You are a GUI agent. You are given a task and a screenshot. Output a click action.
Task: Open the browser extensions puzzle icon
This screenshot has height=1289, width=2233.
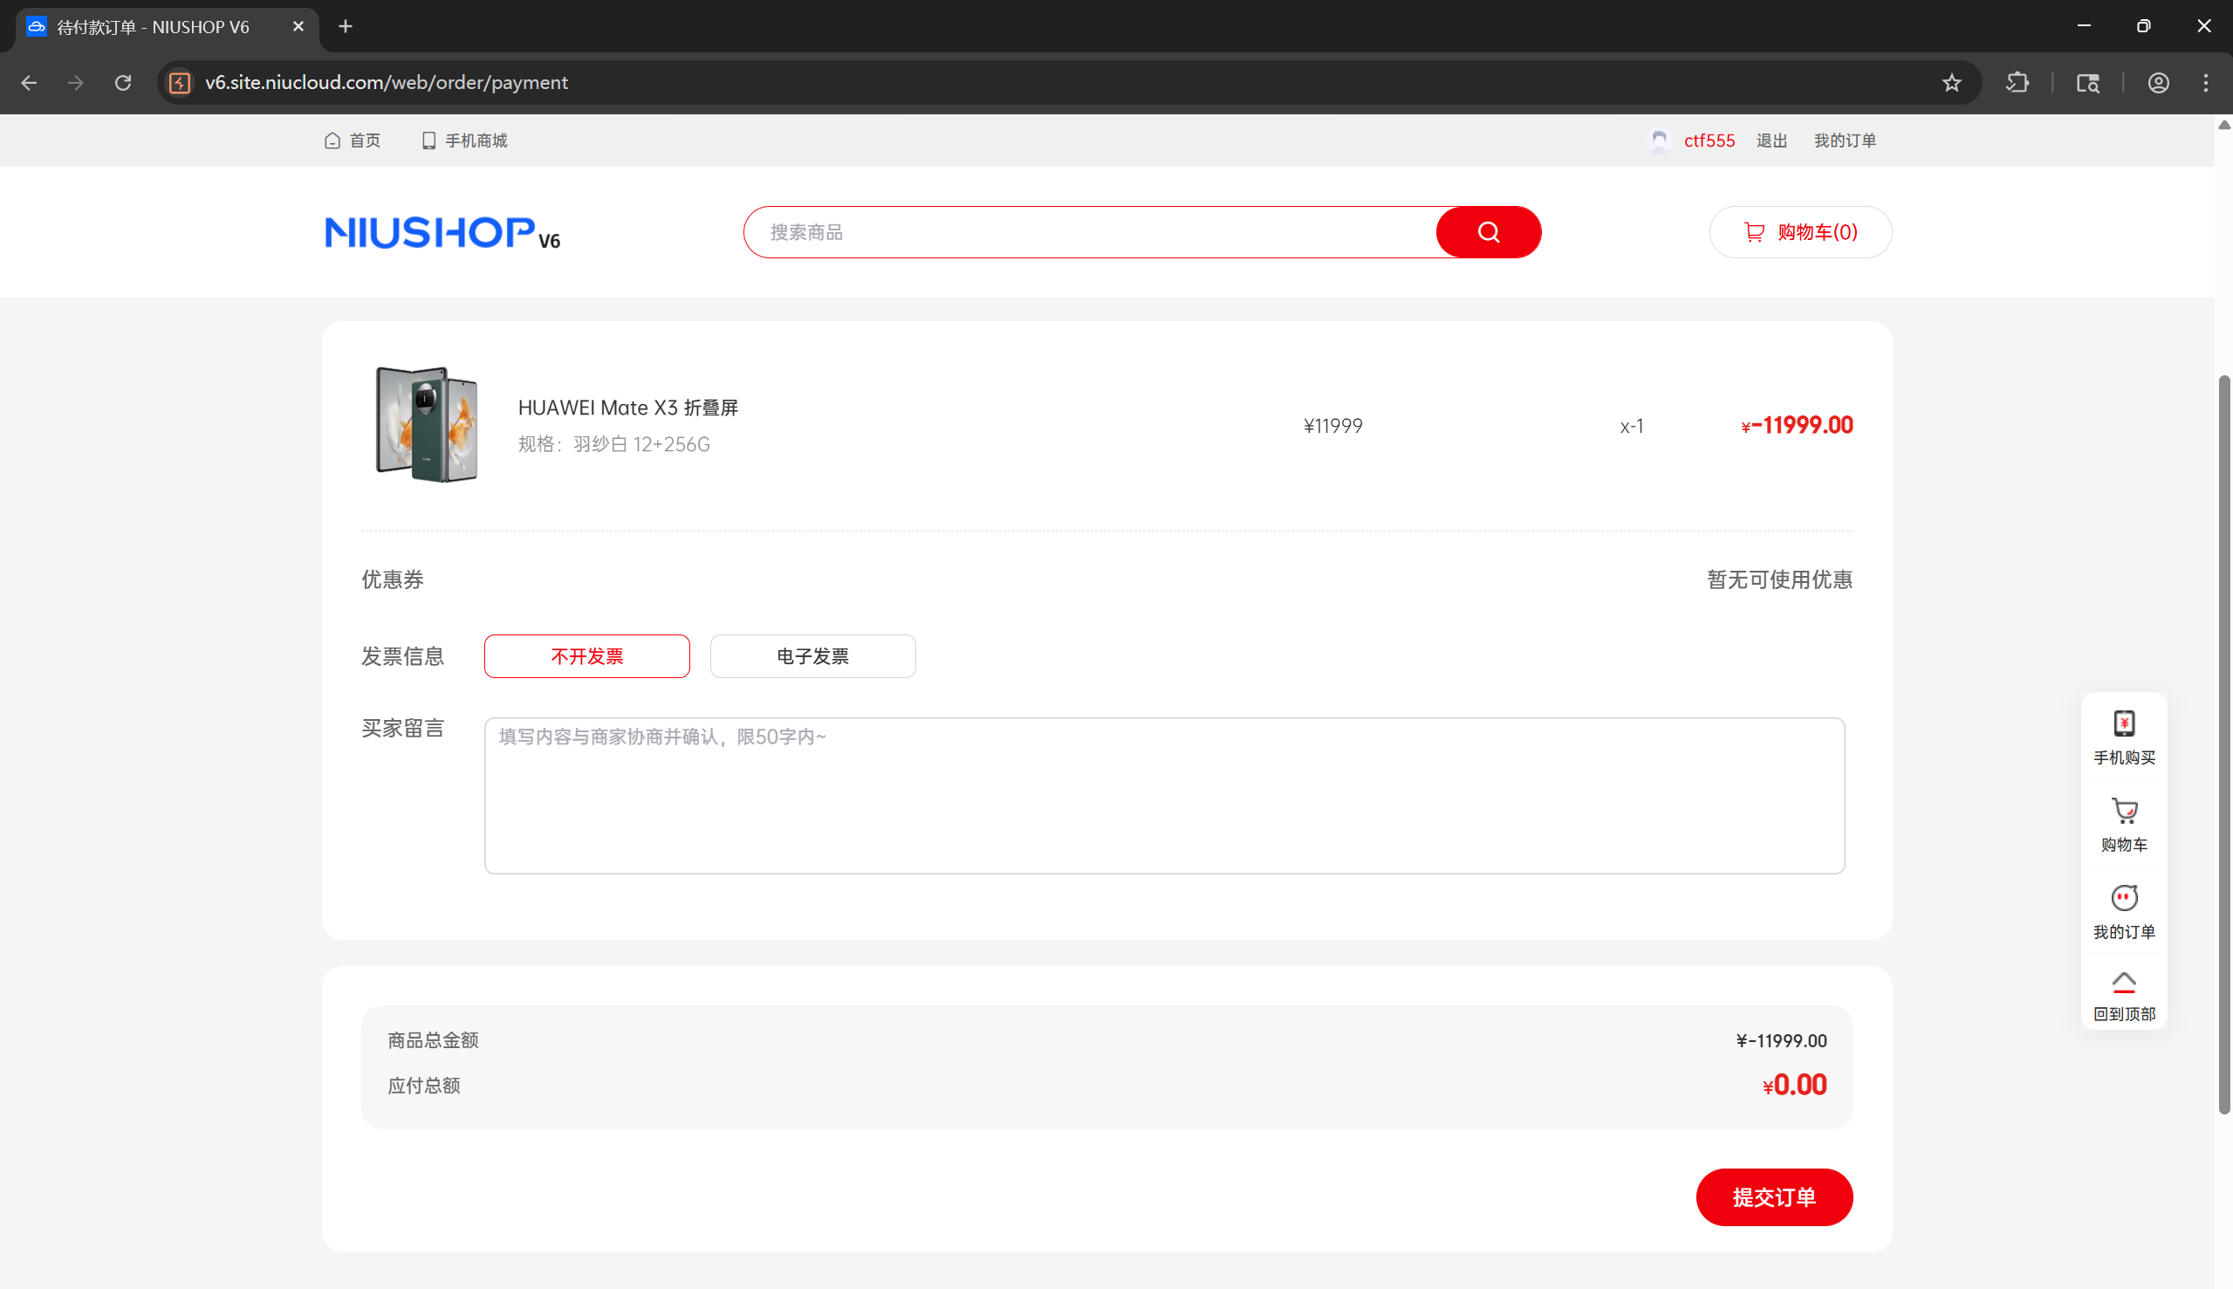[x=2017, y=82]
